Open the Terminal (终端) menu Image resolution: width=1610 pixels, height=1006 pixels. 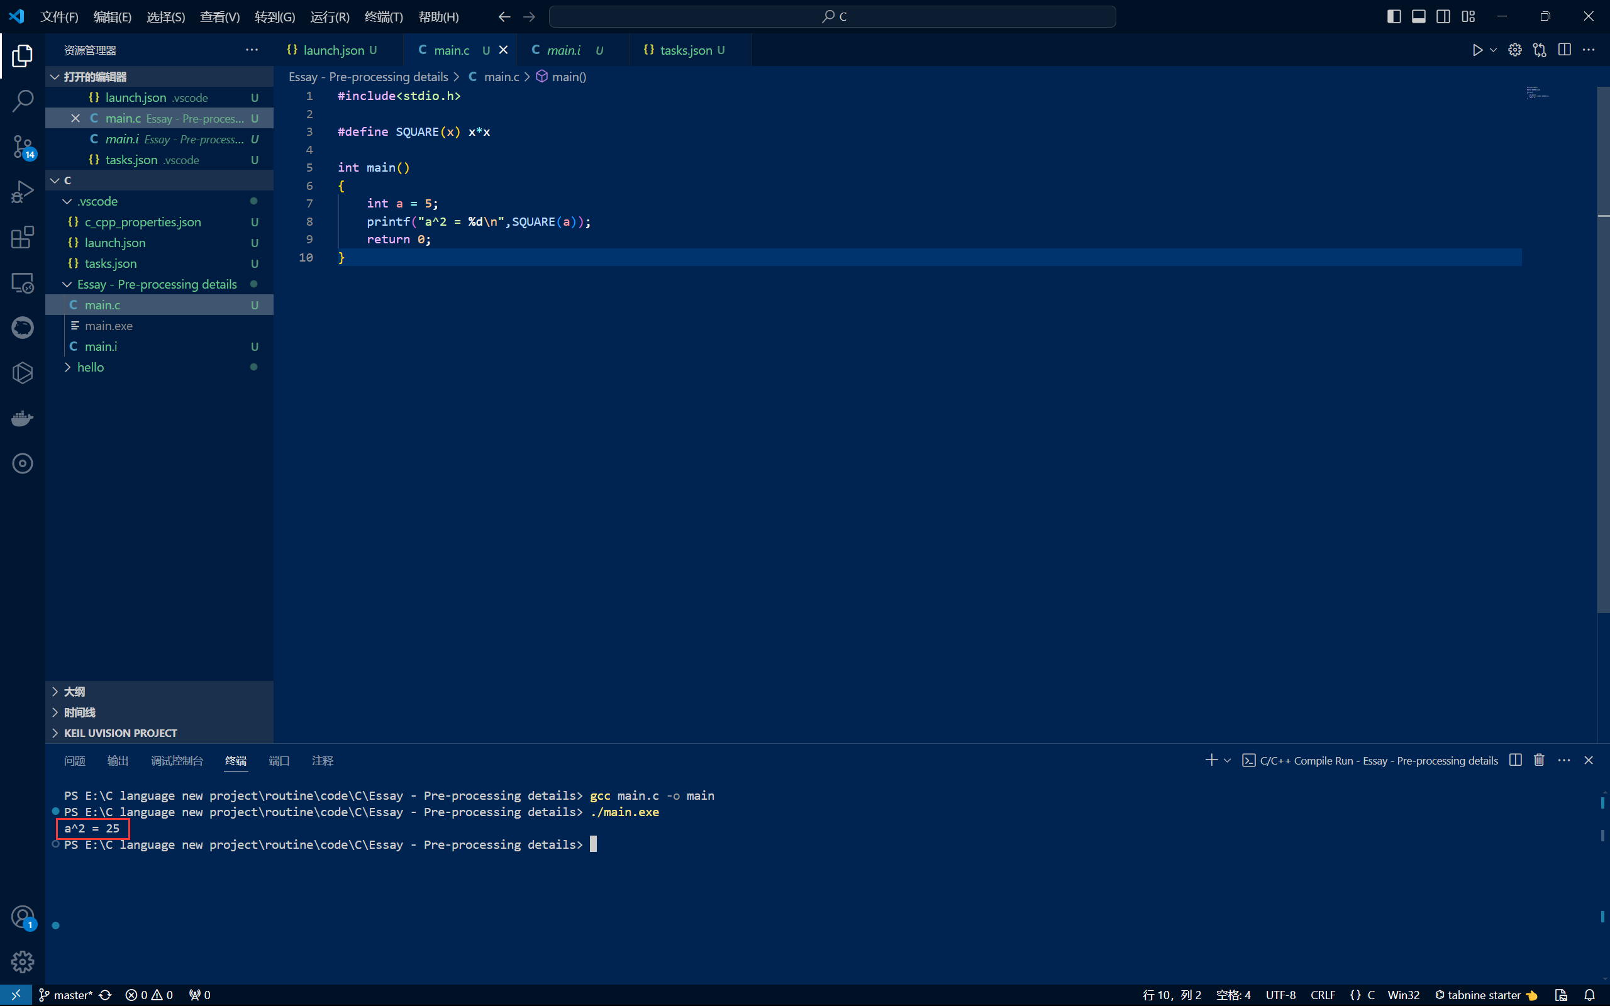(x=384, y=16)
